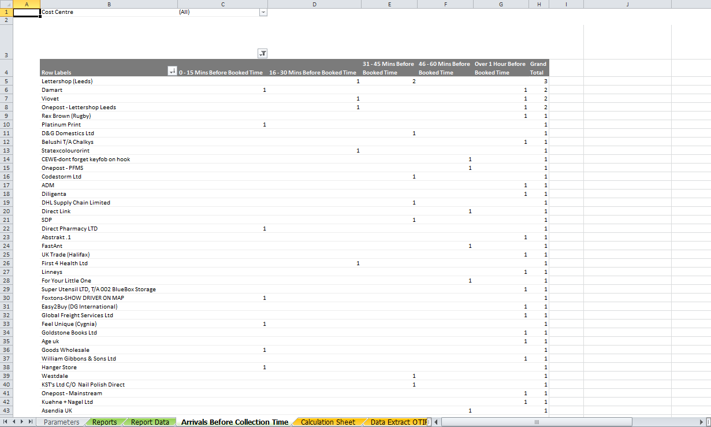The height and width of the screenshot is (427, 711).
Task: Select the William Gibbons & Sons Ltd cell
Action: point(109,359)
